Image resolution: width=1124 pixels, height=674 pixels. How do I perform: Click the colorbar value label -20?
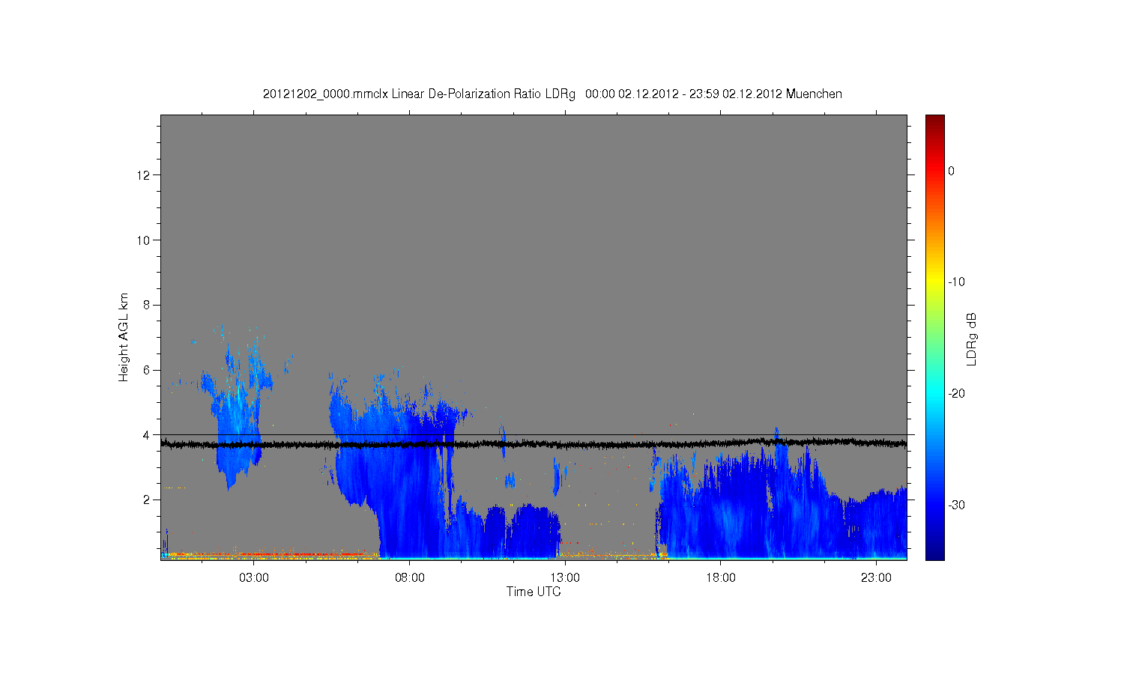[x=956, y=394]
